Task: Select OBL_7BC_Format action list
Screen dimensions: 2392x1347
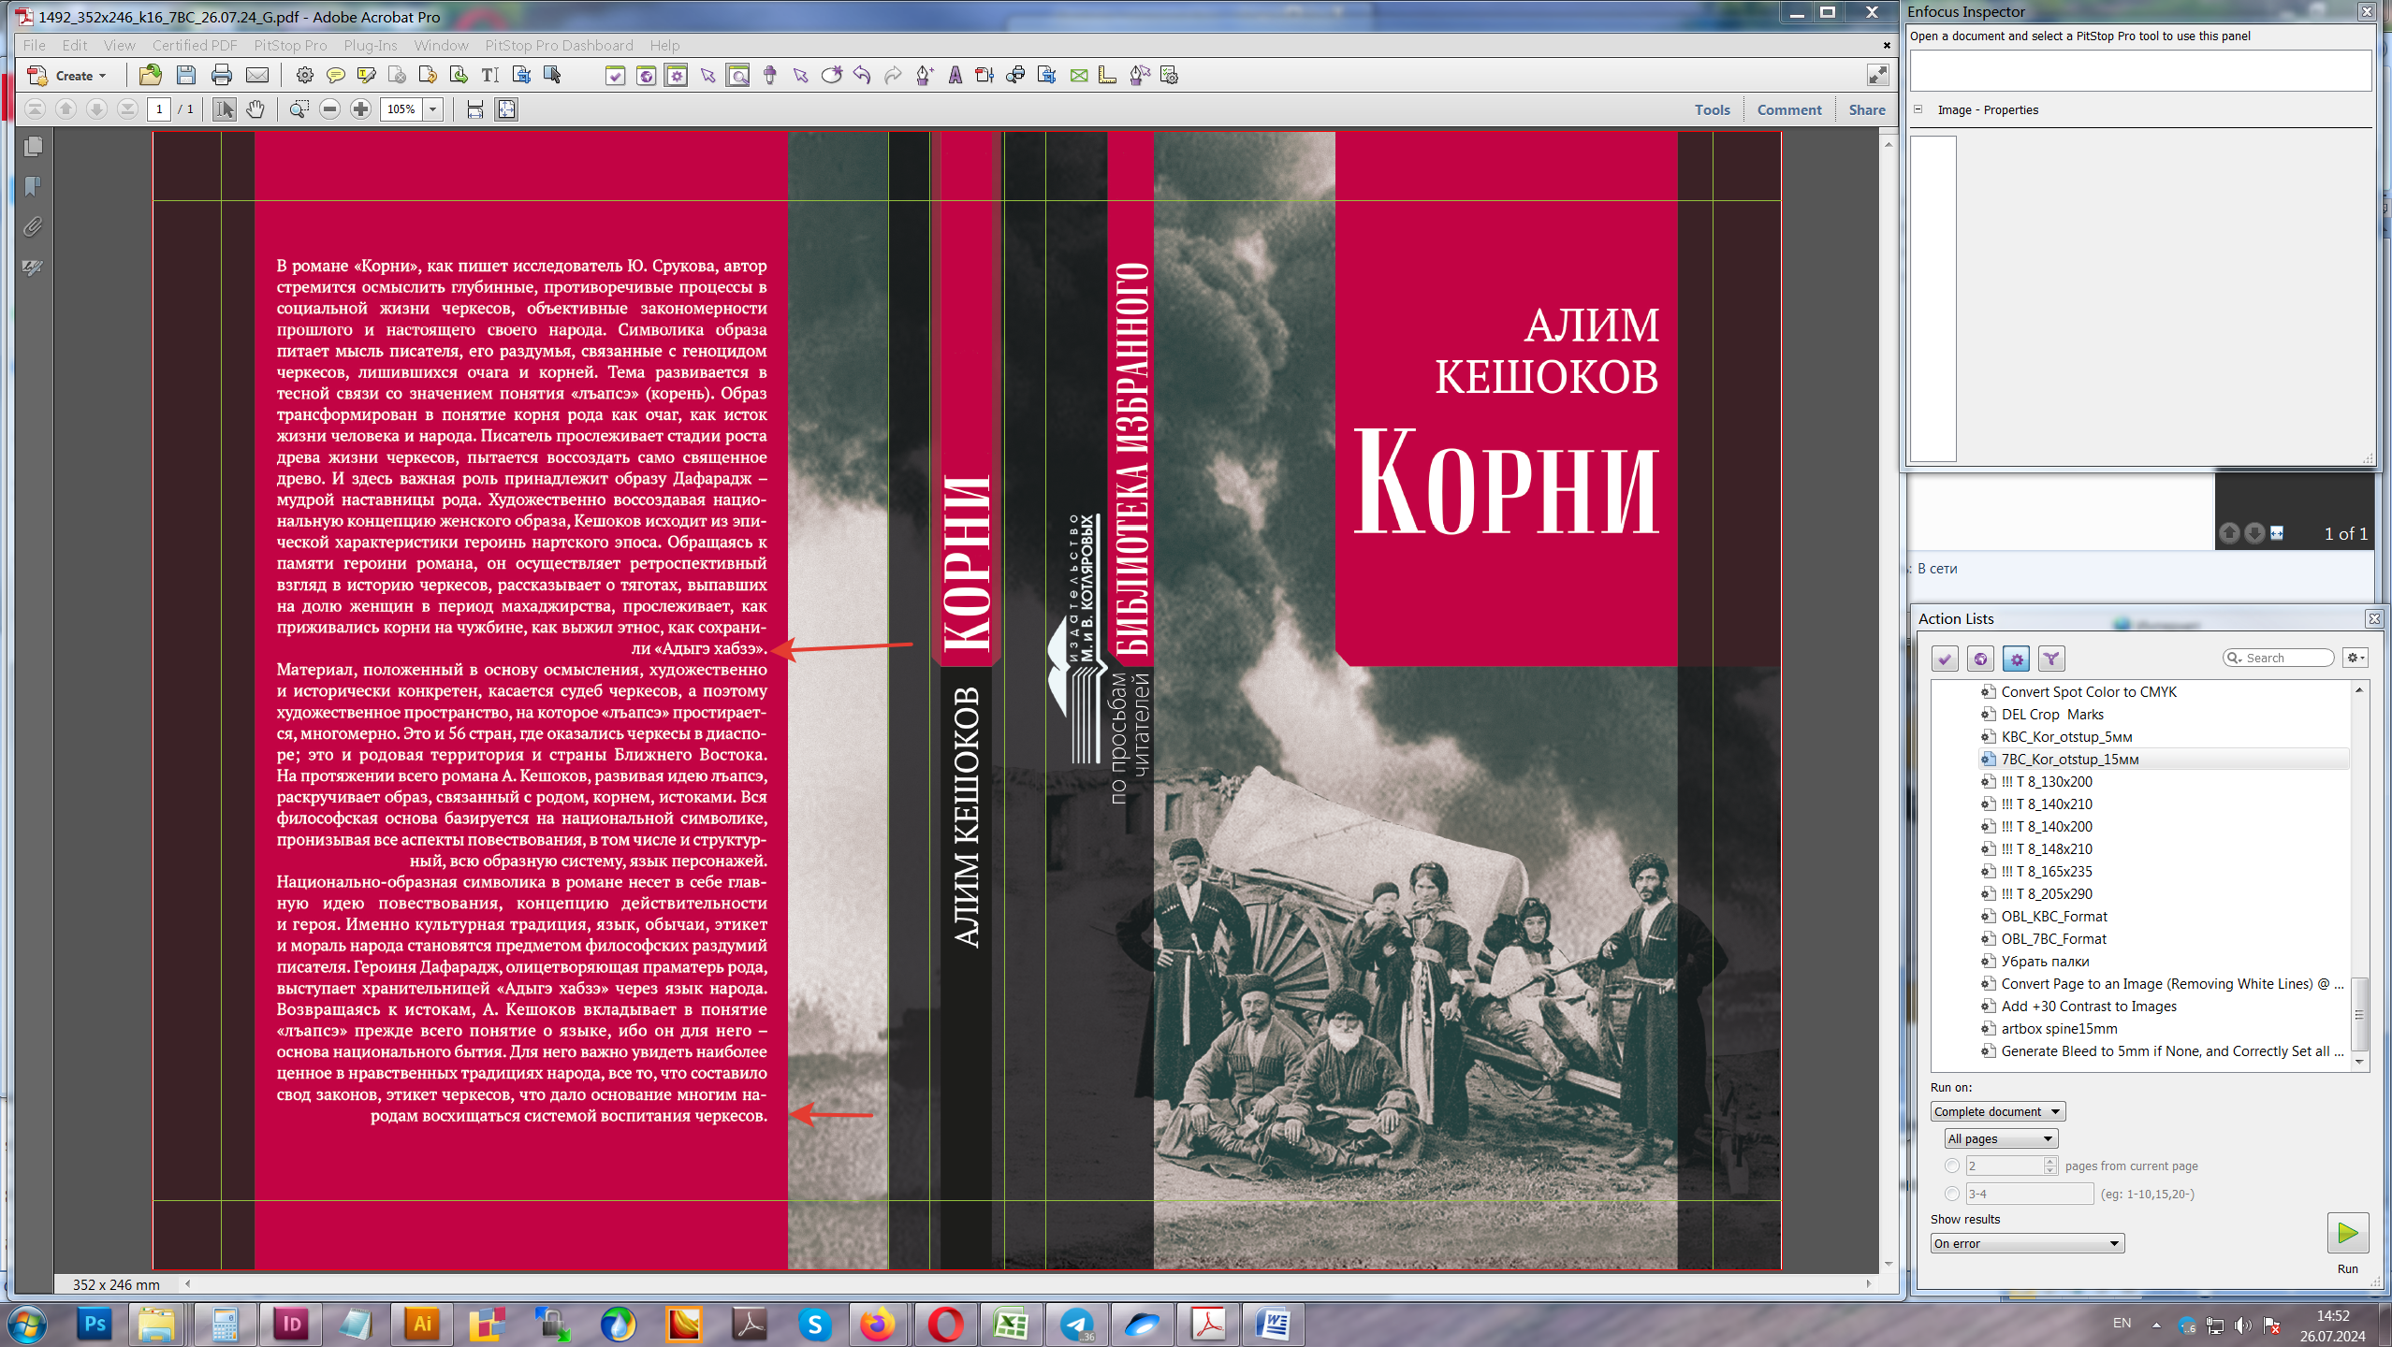Action: pyautogui.click(x=2053, y=939)
